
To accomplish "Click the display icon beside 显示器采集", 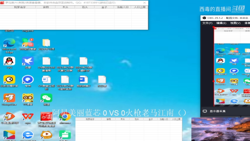I will click(205, 111).
